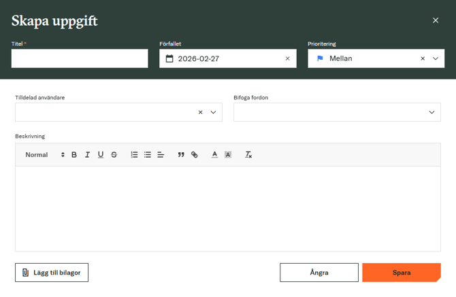Image resolution: width=456 pixels, height=297 pixels.
Task: Toggle bold formatting in description editor
Action: coord(74,155)
